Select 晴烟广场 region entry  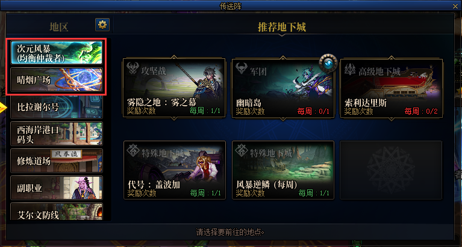pos(57,80)
